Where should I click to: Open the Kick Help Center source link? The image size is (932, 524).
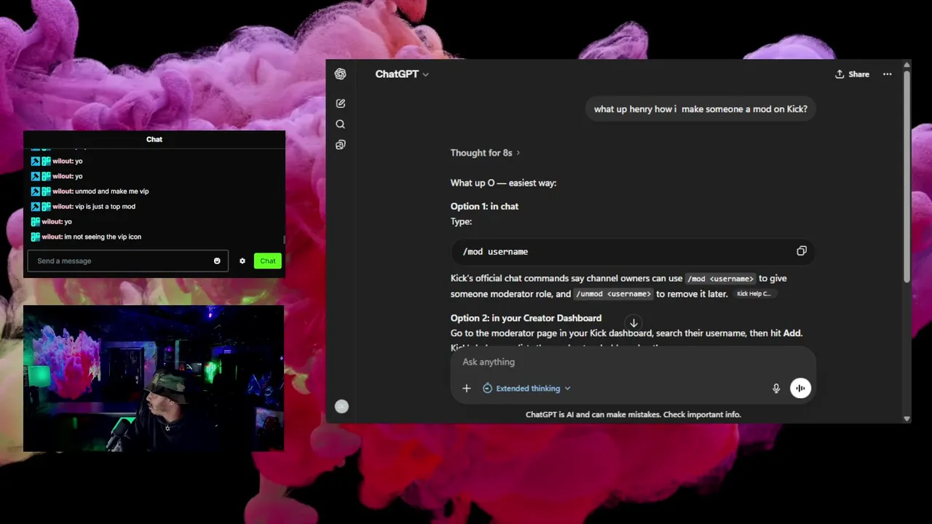point(754,294)
